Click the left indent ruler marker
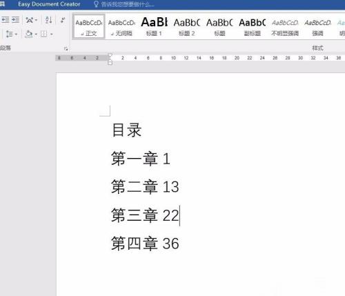The image size is (345, 296). [x=110, y=63]
